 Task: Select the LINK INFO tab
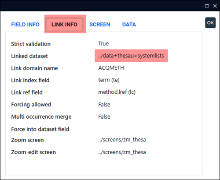pos(64,25)
